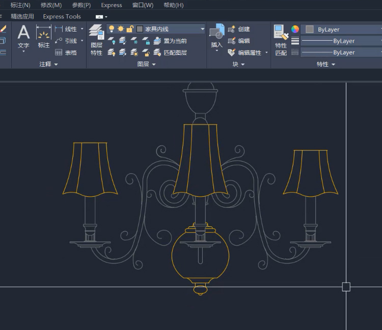Click layer Unlock icon (open padlock)
Image resolution: width=382 pixels, height=330 pixels.
[x=146, y=52]
